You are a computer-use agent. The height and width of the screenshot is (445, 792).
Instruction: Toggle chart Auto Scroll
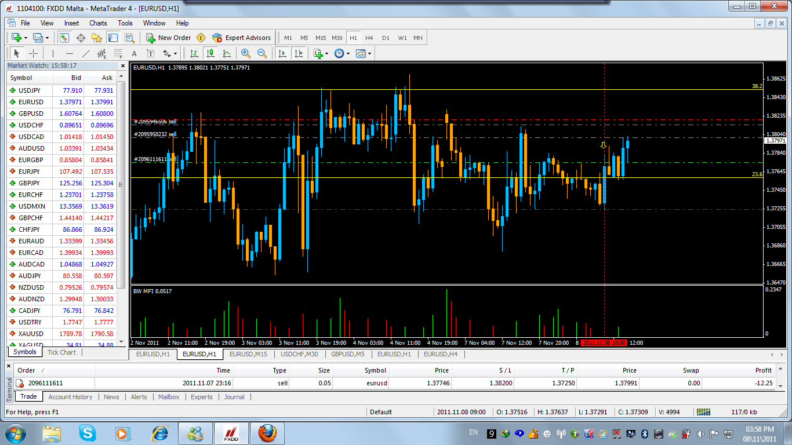click(282, 53)
